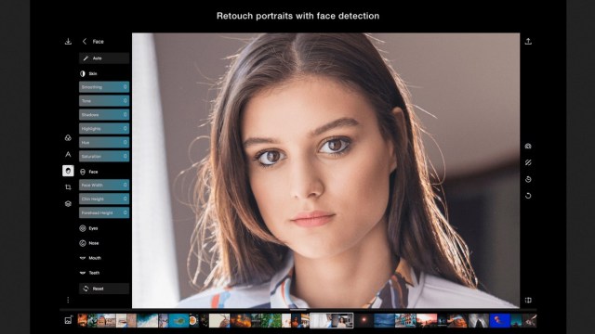The height and width of the screenshot is (334, 595).
Task: Toggle before/after compare icon at bottom right
Action: click(x=528, y=301)
